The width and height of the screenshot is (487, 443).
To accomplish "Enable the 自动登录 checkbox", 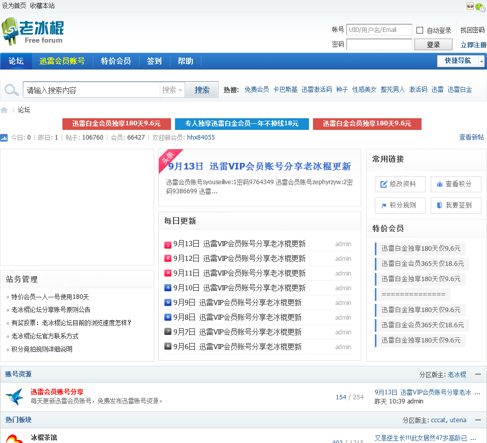I will [420, 30].
